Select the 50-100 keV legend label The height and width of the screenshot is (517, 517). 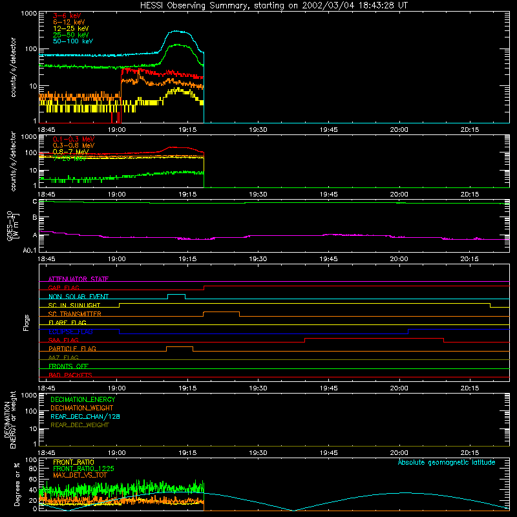coord(72,41)
